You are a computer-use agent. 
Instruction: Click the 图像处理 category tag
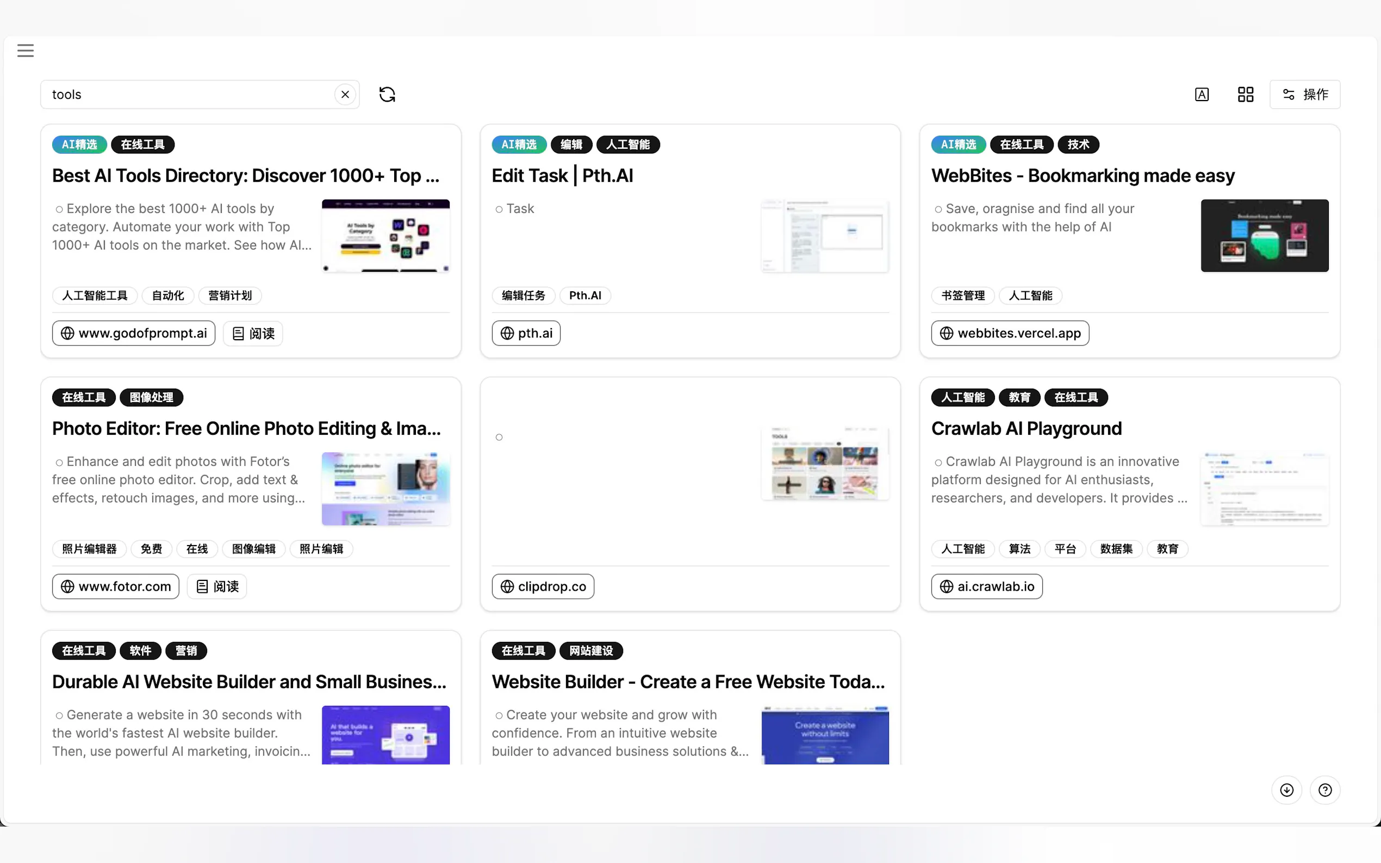[x=151, y=397]
